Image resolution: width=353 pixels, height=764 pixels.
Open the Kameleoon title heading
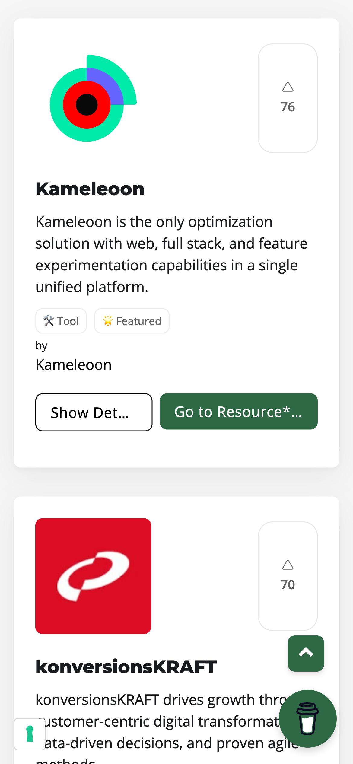(x=90, y=189)
